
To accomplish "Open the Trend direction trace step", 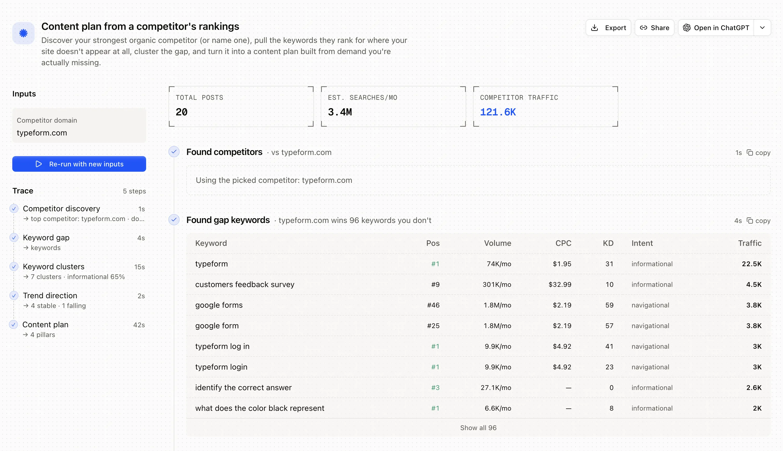I will point(84,300).
